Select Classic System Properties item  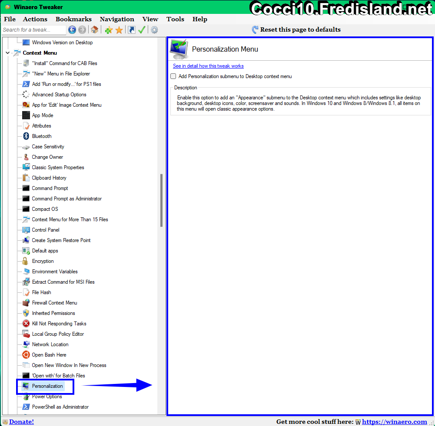[58, 167]
